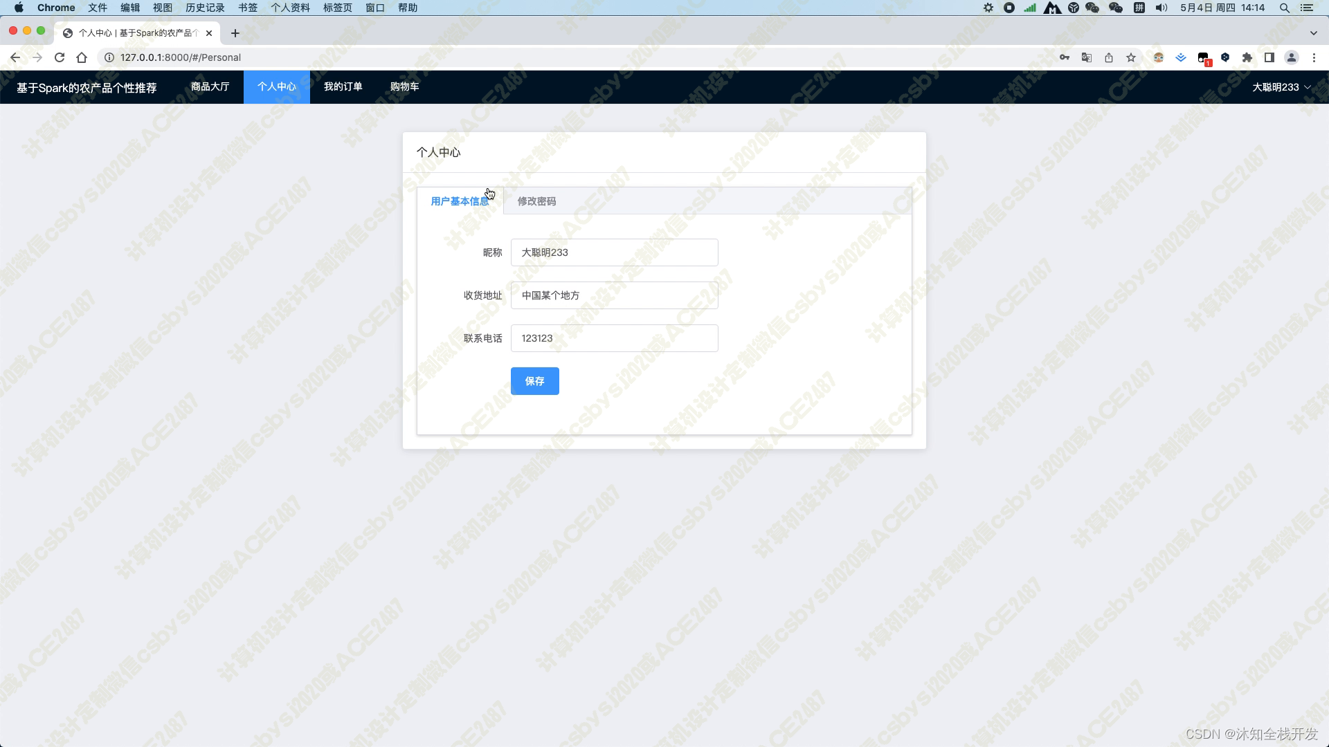
Task: Click the volume icon in menu bar
Action: click(x=1161, y=8)
